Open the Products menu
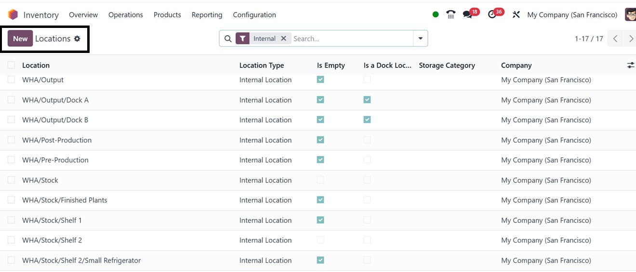This screenshot has width=636, height=272. (167, 15)
